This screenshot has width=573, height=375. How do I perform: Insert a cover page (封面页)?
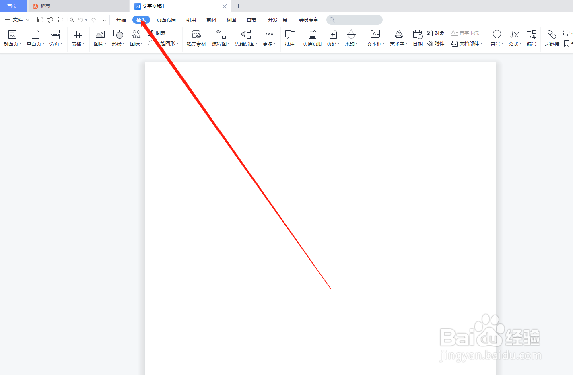tap(12, 38)
